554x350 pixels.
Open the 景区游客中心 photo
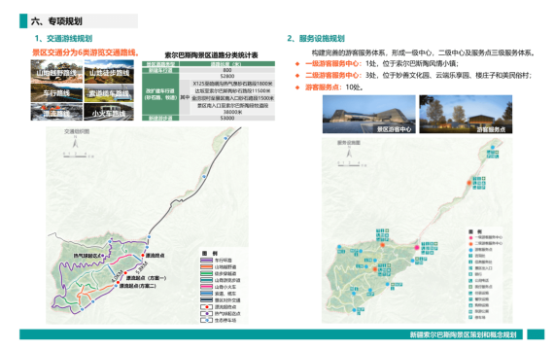(x=369, y=114)
